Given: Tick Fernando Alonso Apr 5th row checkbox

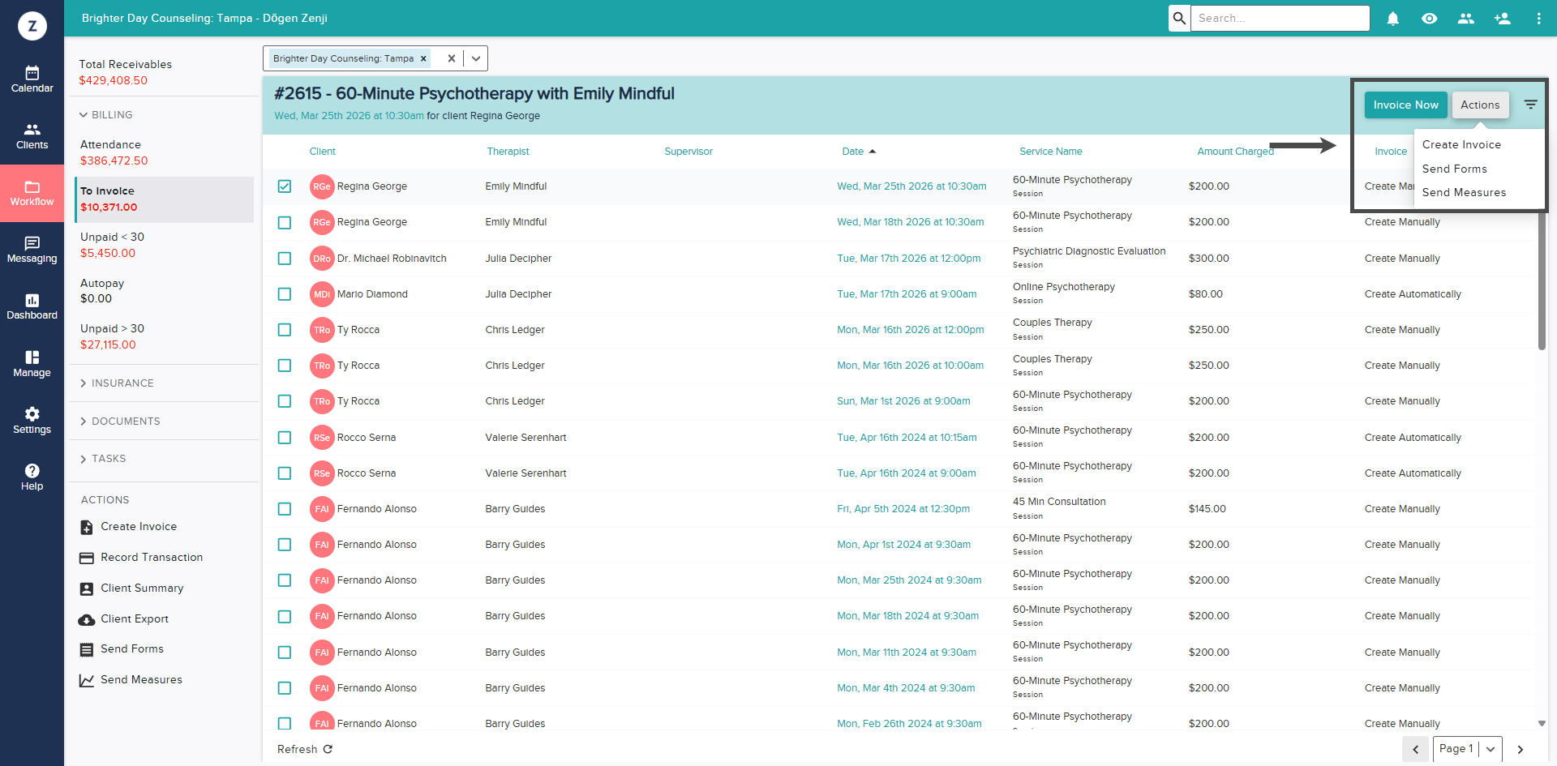Looking at the screenshot, I should click(285, 509).
